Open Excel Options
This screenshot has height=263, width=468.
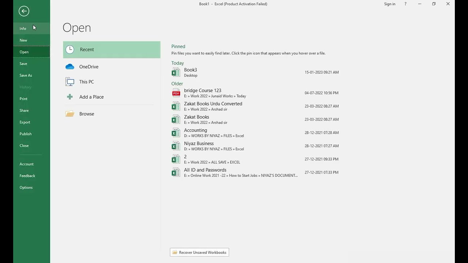point(31,187)
